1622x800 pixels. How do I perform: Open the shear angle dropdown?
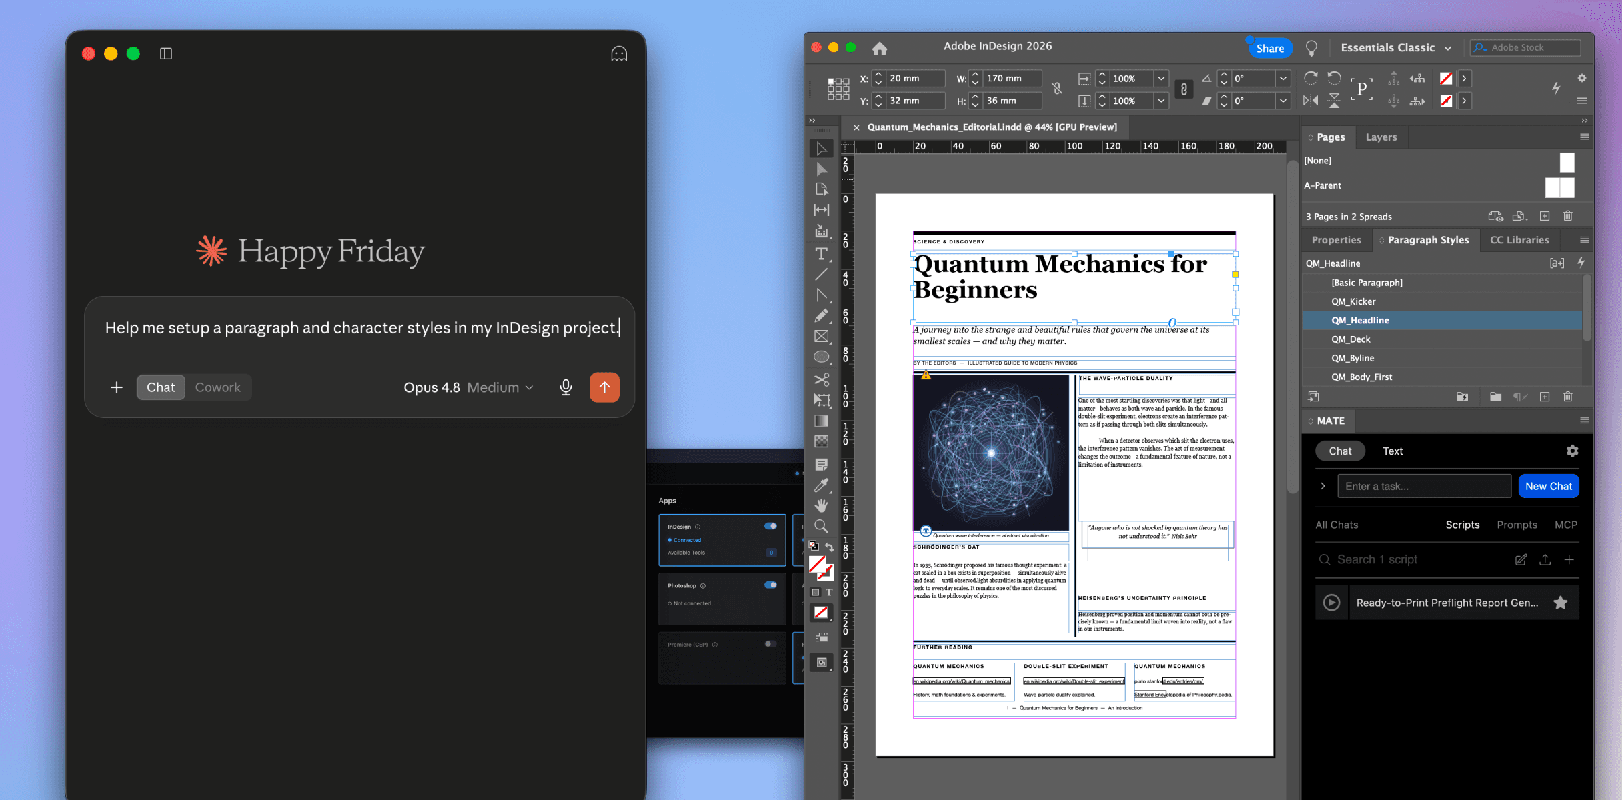1283,101
